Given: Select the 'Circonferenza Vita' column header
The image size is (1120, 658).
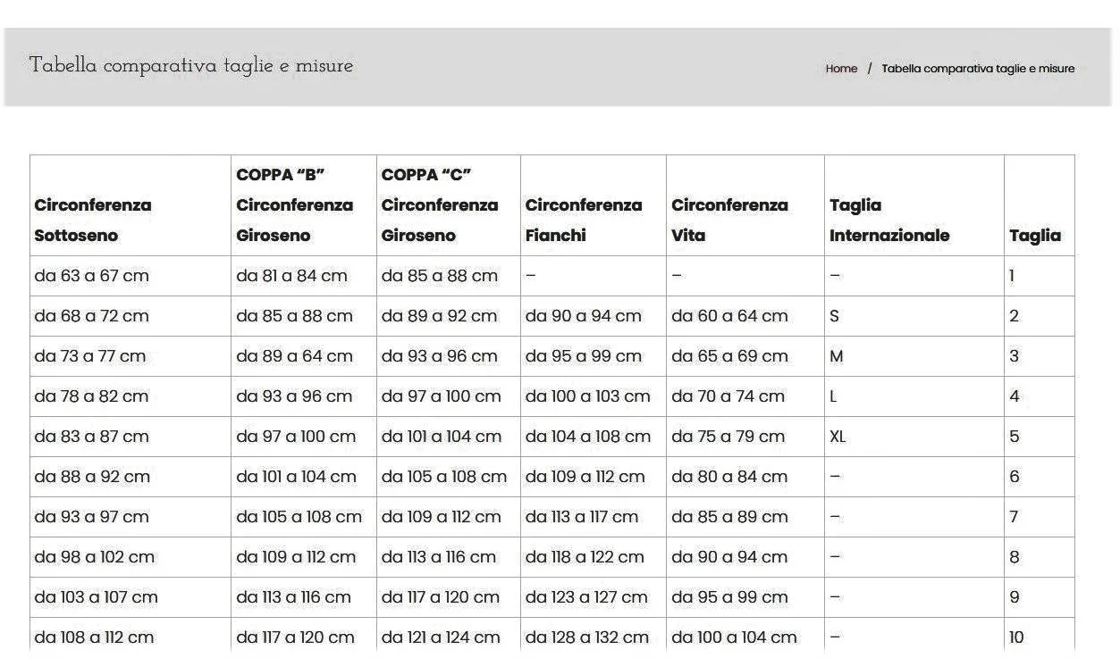Looking at the screenshot, I should click(729, 220).
